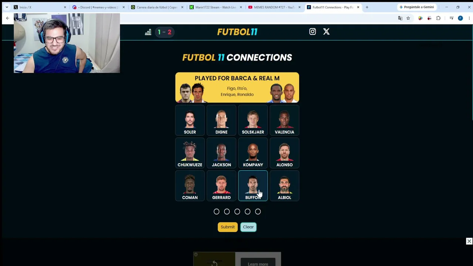Select the Gerrard player card
Viewport: 473px width, 266px height.
coord(221,186)
